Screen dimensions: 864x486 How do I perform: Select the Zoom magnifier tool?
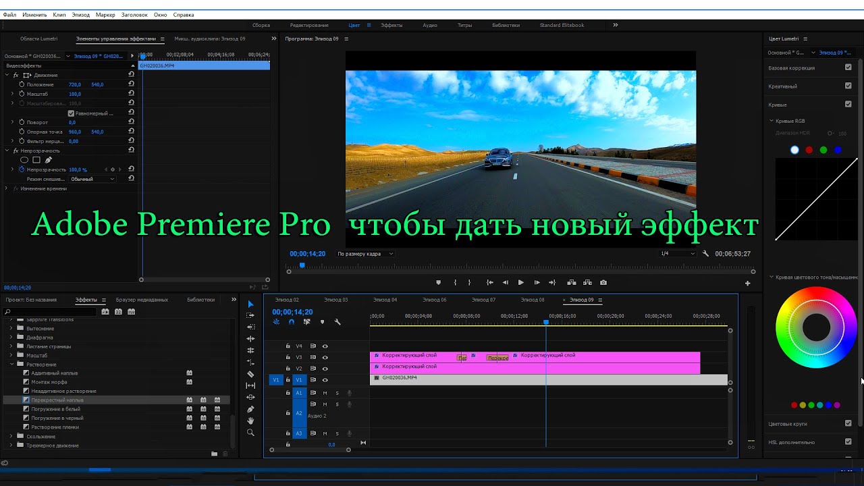250,433
